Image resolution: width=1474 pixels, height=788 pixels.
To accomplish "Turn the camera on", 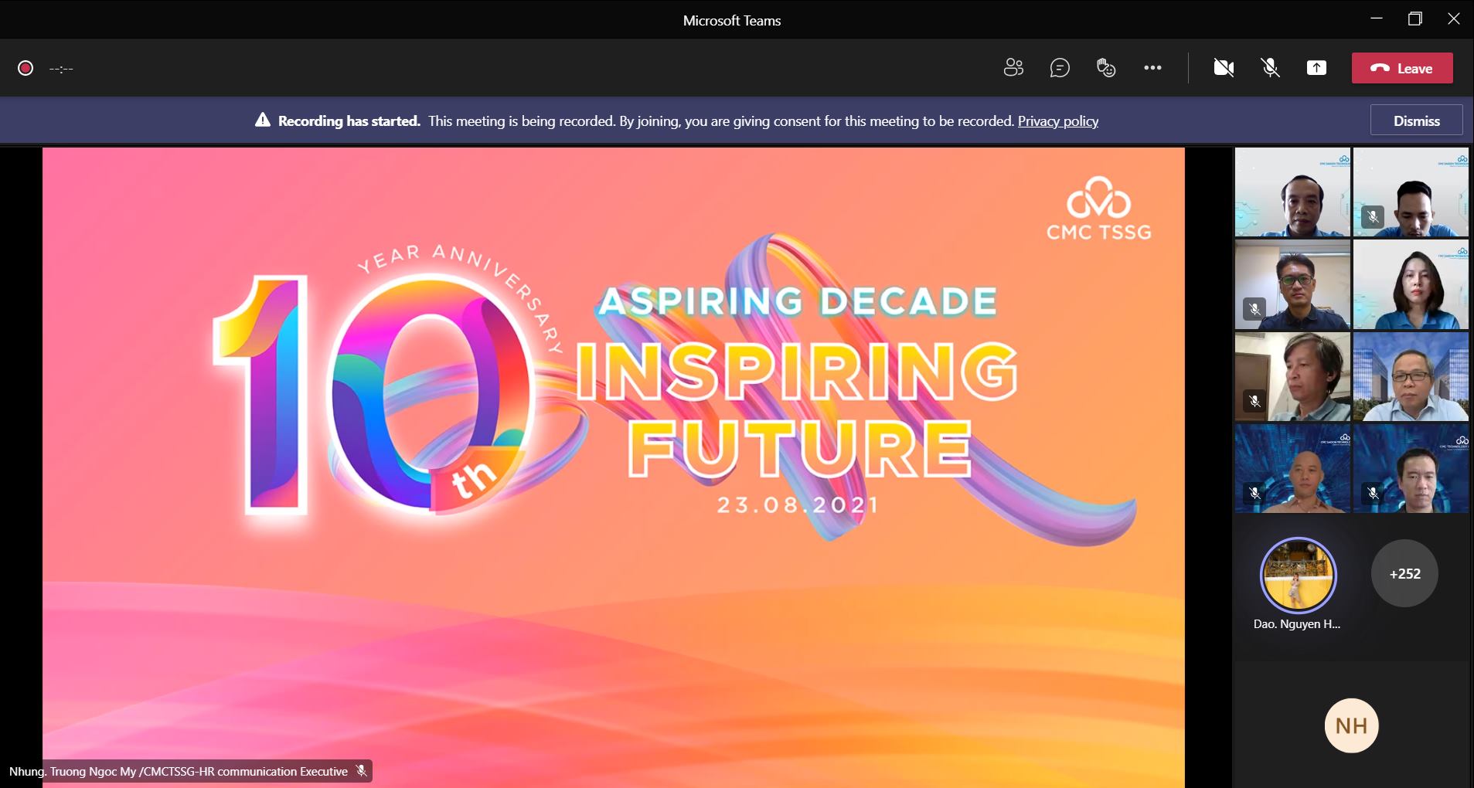I will click(x=1224, y=68).
